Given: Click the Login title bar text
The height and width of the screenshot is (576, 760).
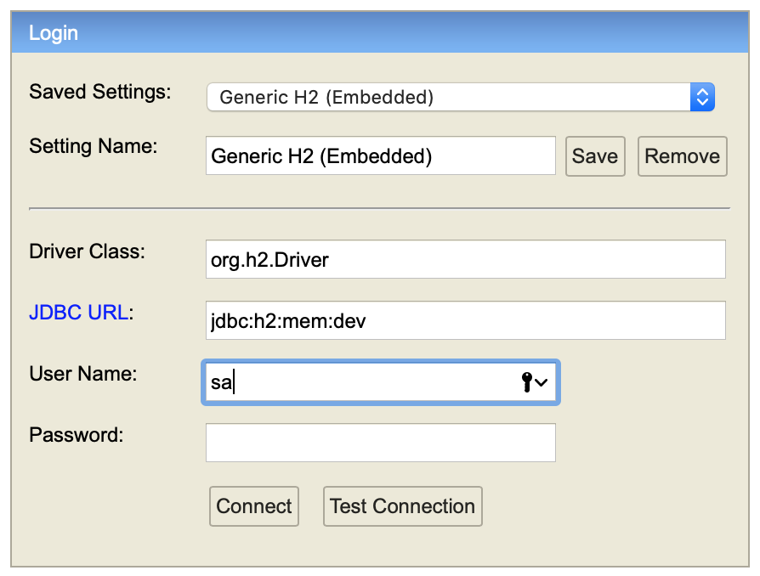Looking at the screenshot, I should click(x=54, y=33).
